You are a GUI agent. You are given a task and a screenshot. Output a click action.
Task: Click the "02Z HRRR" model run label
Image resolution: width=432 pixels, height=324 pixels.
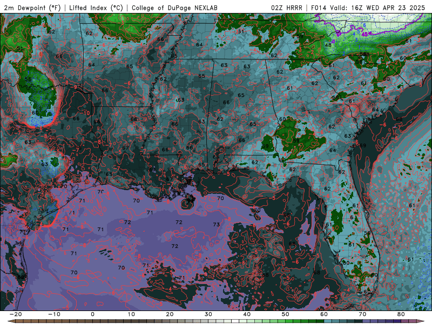click(287, 8)
